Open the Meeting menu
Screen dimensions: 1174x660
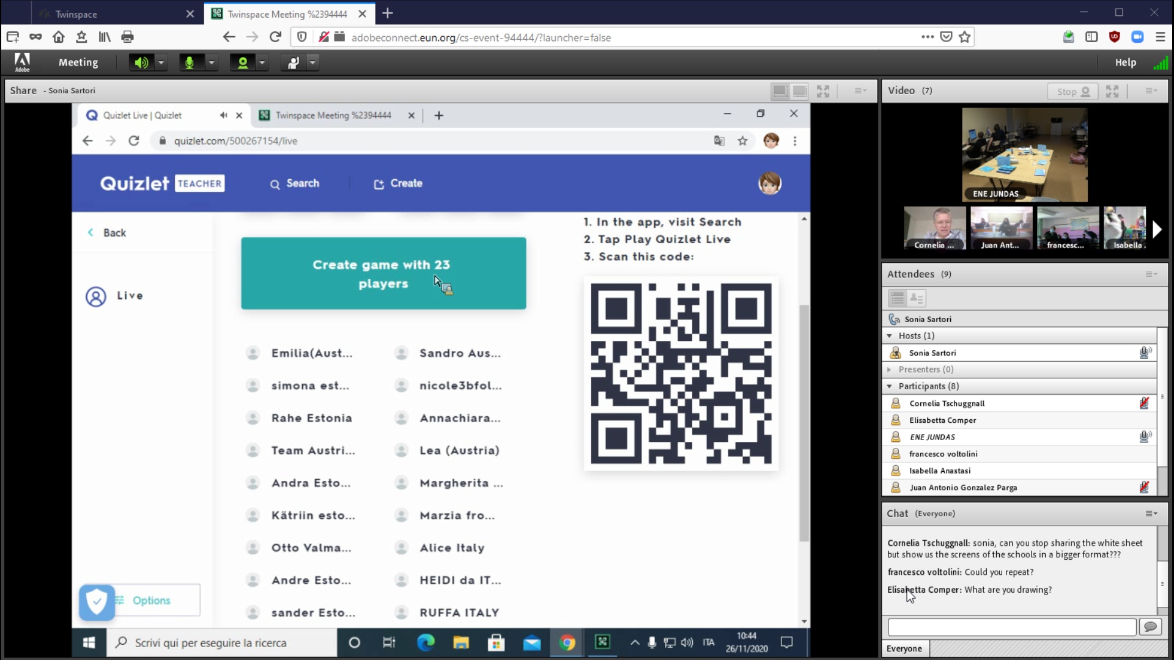coord(78,62)
